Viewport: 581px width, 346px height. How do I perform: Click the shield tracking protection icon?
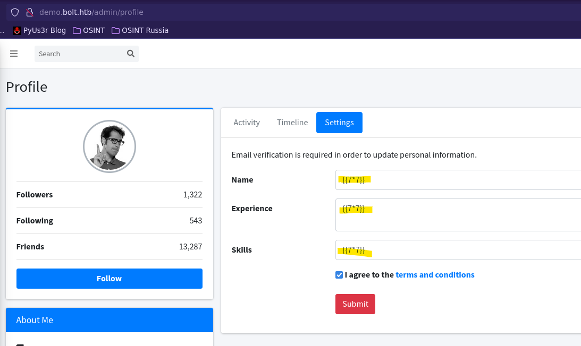pyautogui.click(x=15, y=12)
